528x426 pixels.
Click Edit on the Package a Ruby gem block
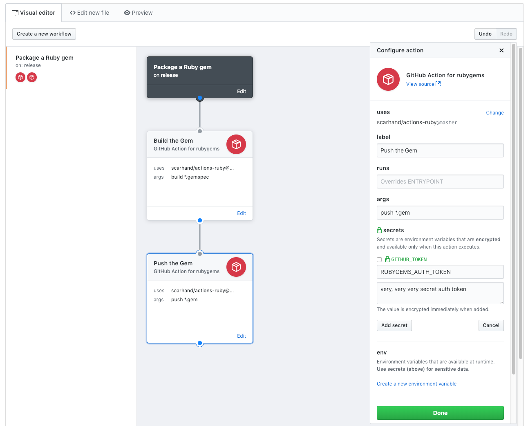click(242, 92)
